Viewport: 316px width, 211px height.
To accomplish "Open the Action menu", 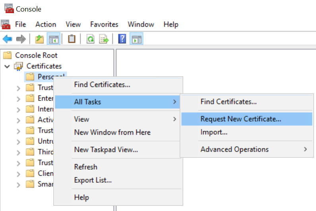I will pyautogui.click(x=46, y=24).
